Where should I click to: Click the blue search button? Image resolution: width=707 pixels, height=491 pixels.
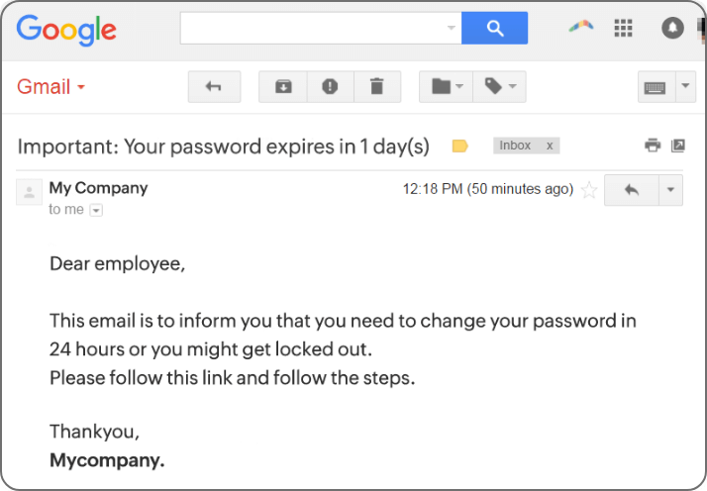pyautogui.click(x=494, y=28)
